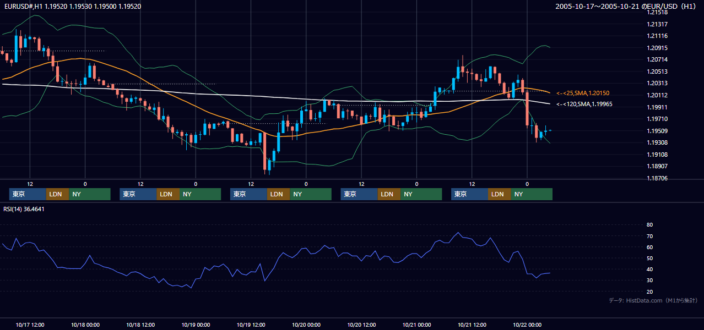Select the 10/18 12:00 date label

[140, 324]
